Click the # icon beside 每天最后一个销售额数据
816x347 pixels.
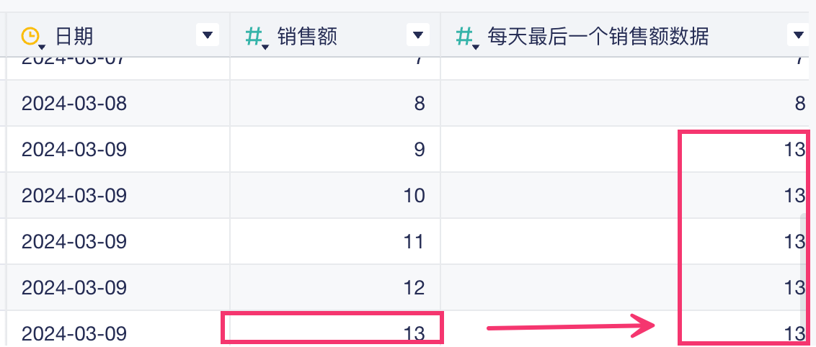point(465,35)
